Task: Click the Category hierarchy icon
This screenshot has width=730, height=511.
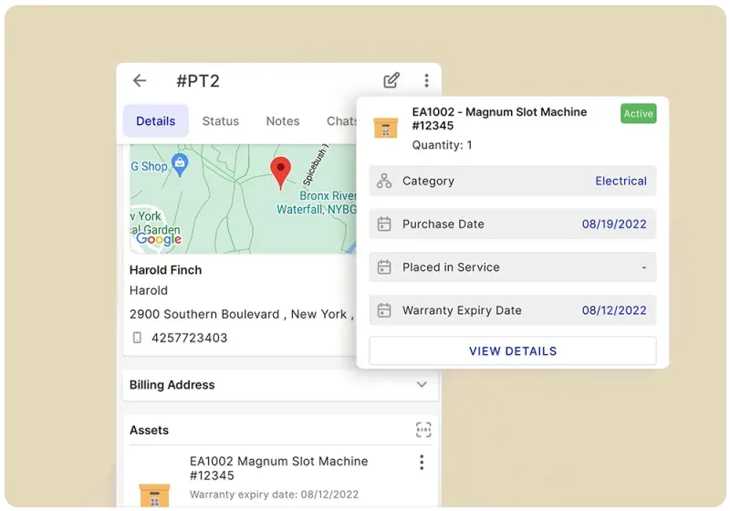Action: click(x=384, y=181)
